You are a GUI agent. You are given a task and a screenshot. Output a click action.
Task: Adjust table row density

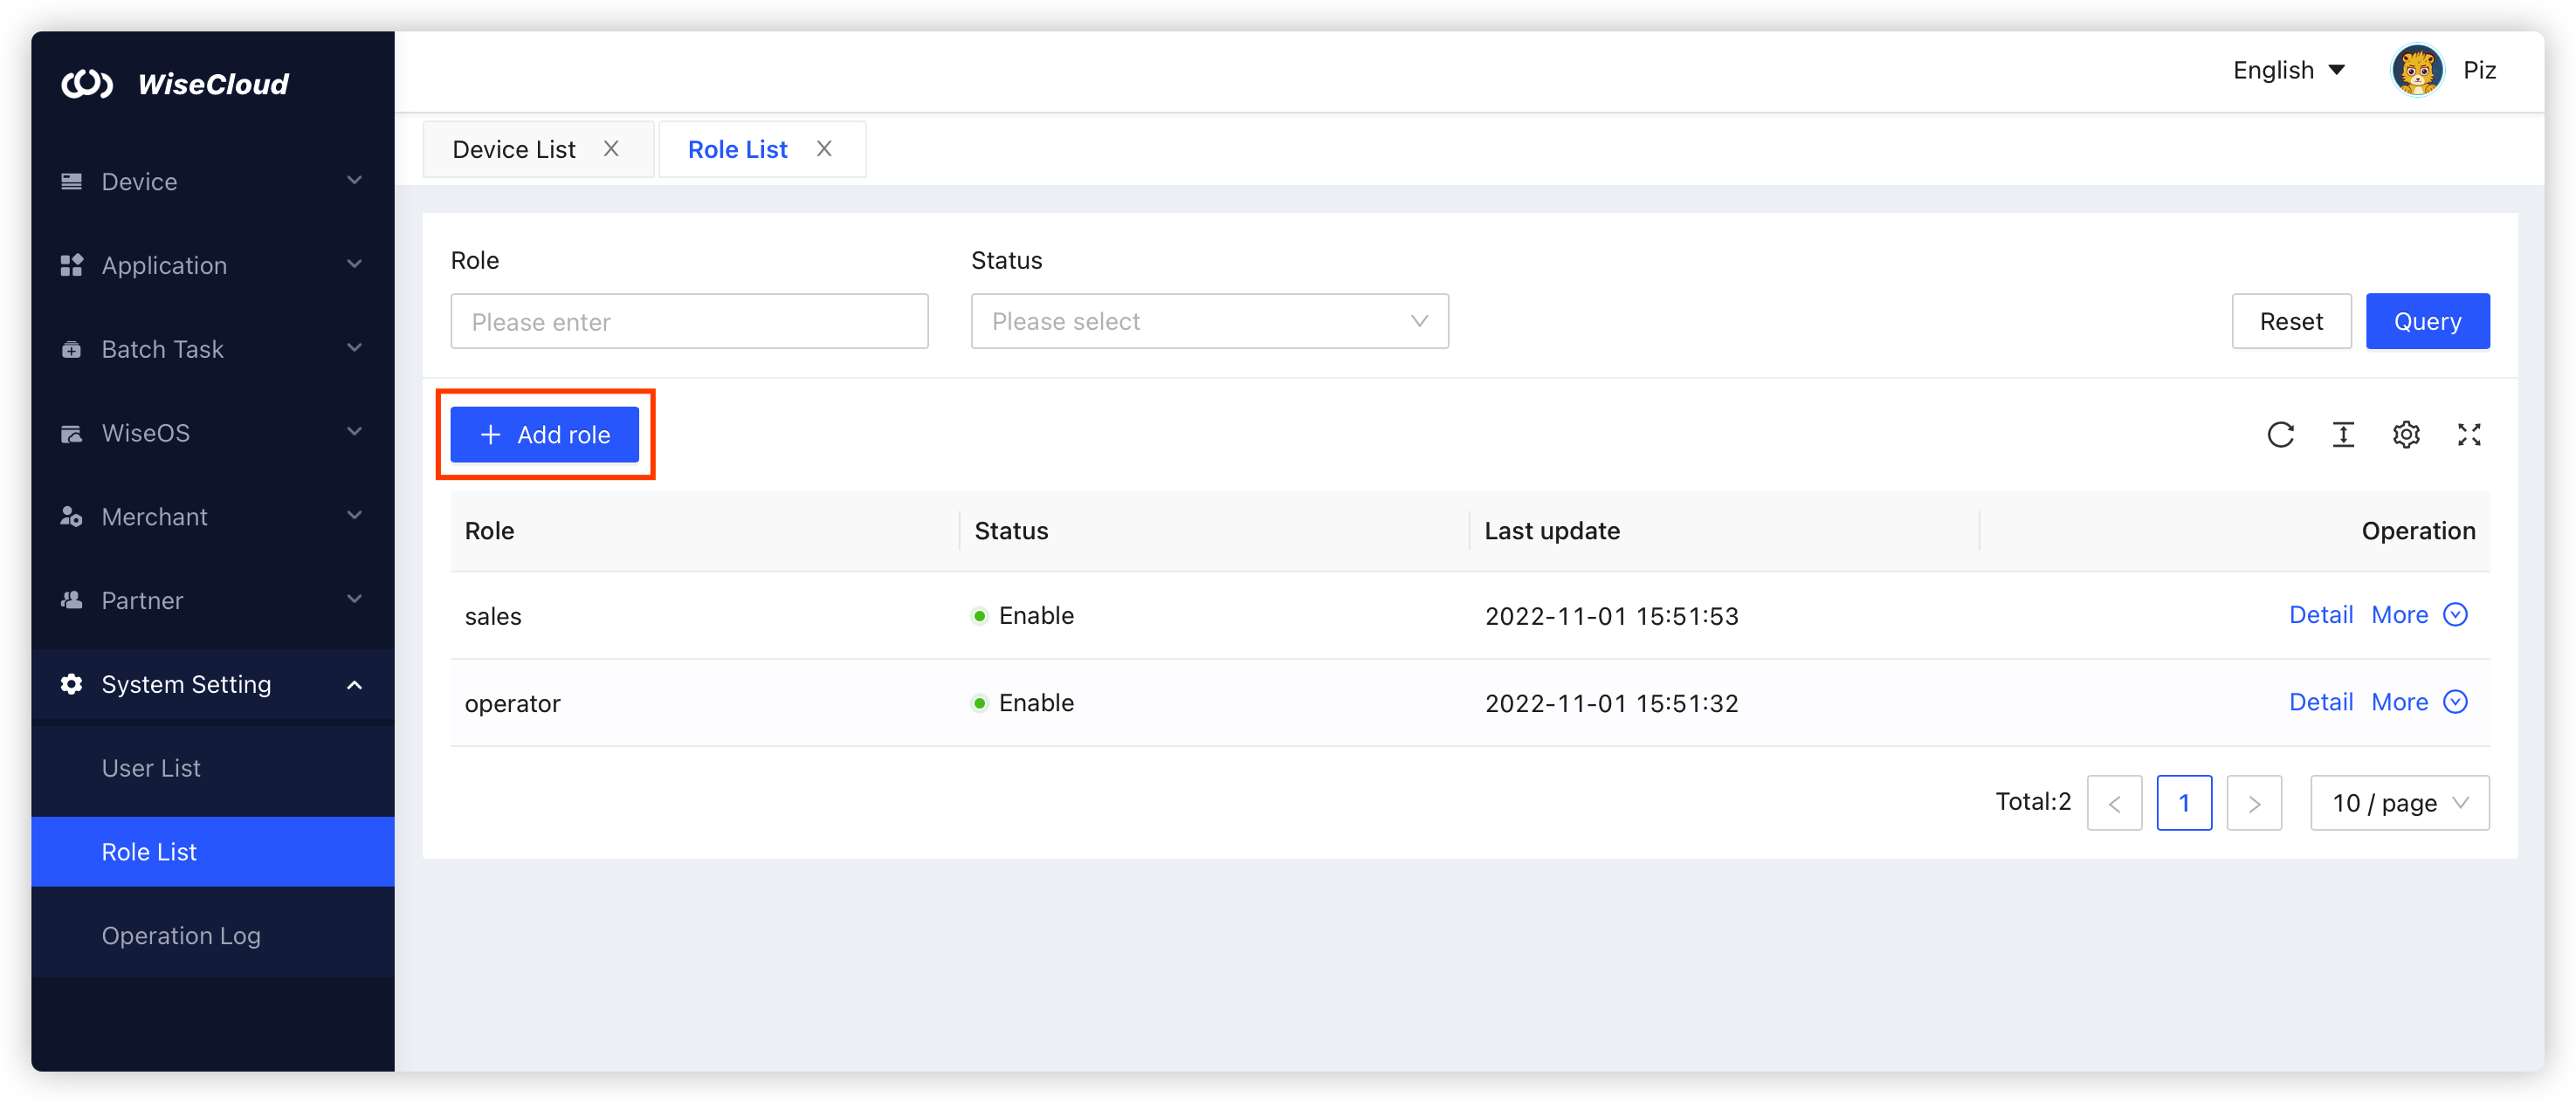pos(2343,435)
